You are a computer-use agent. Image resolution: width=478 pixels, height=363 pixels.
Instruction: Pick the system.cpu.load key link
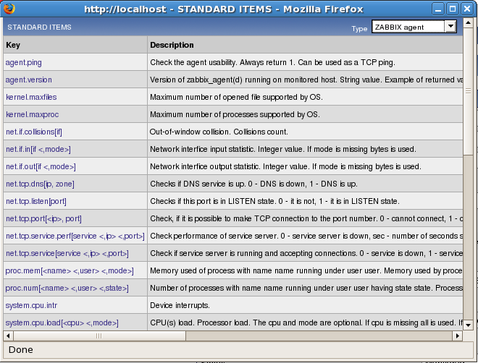pos(62,323)
